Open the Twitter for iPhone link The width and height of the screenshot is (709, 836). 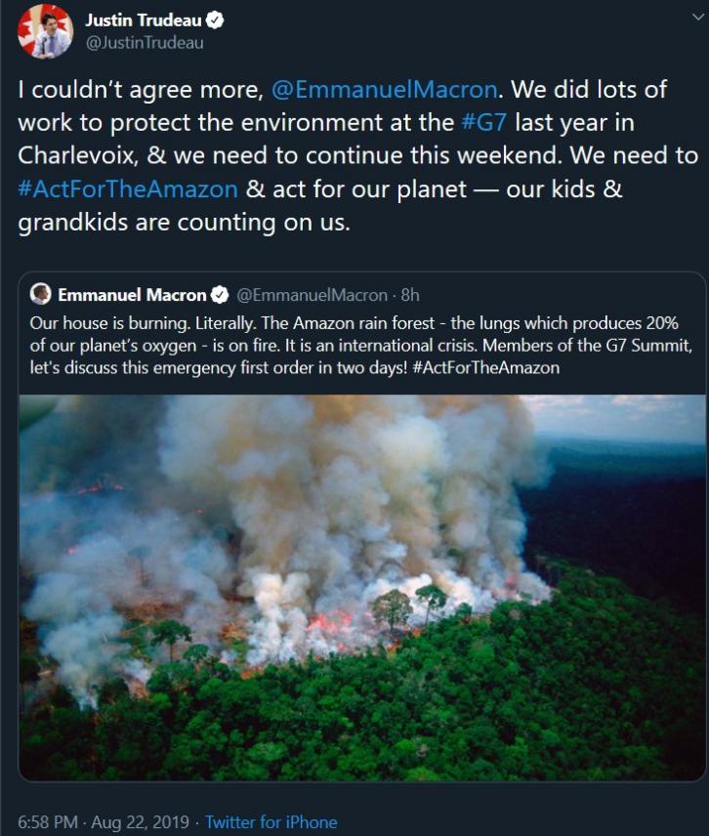[271, 821]
